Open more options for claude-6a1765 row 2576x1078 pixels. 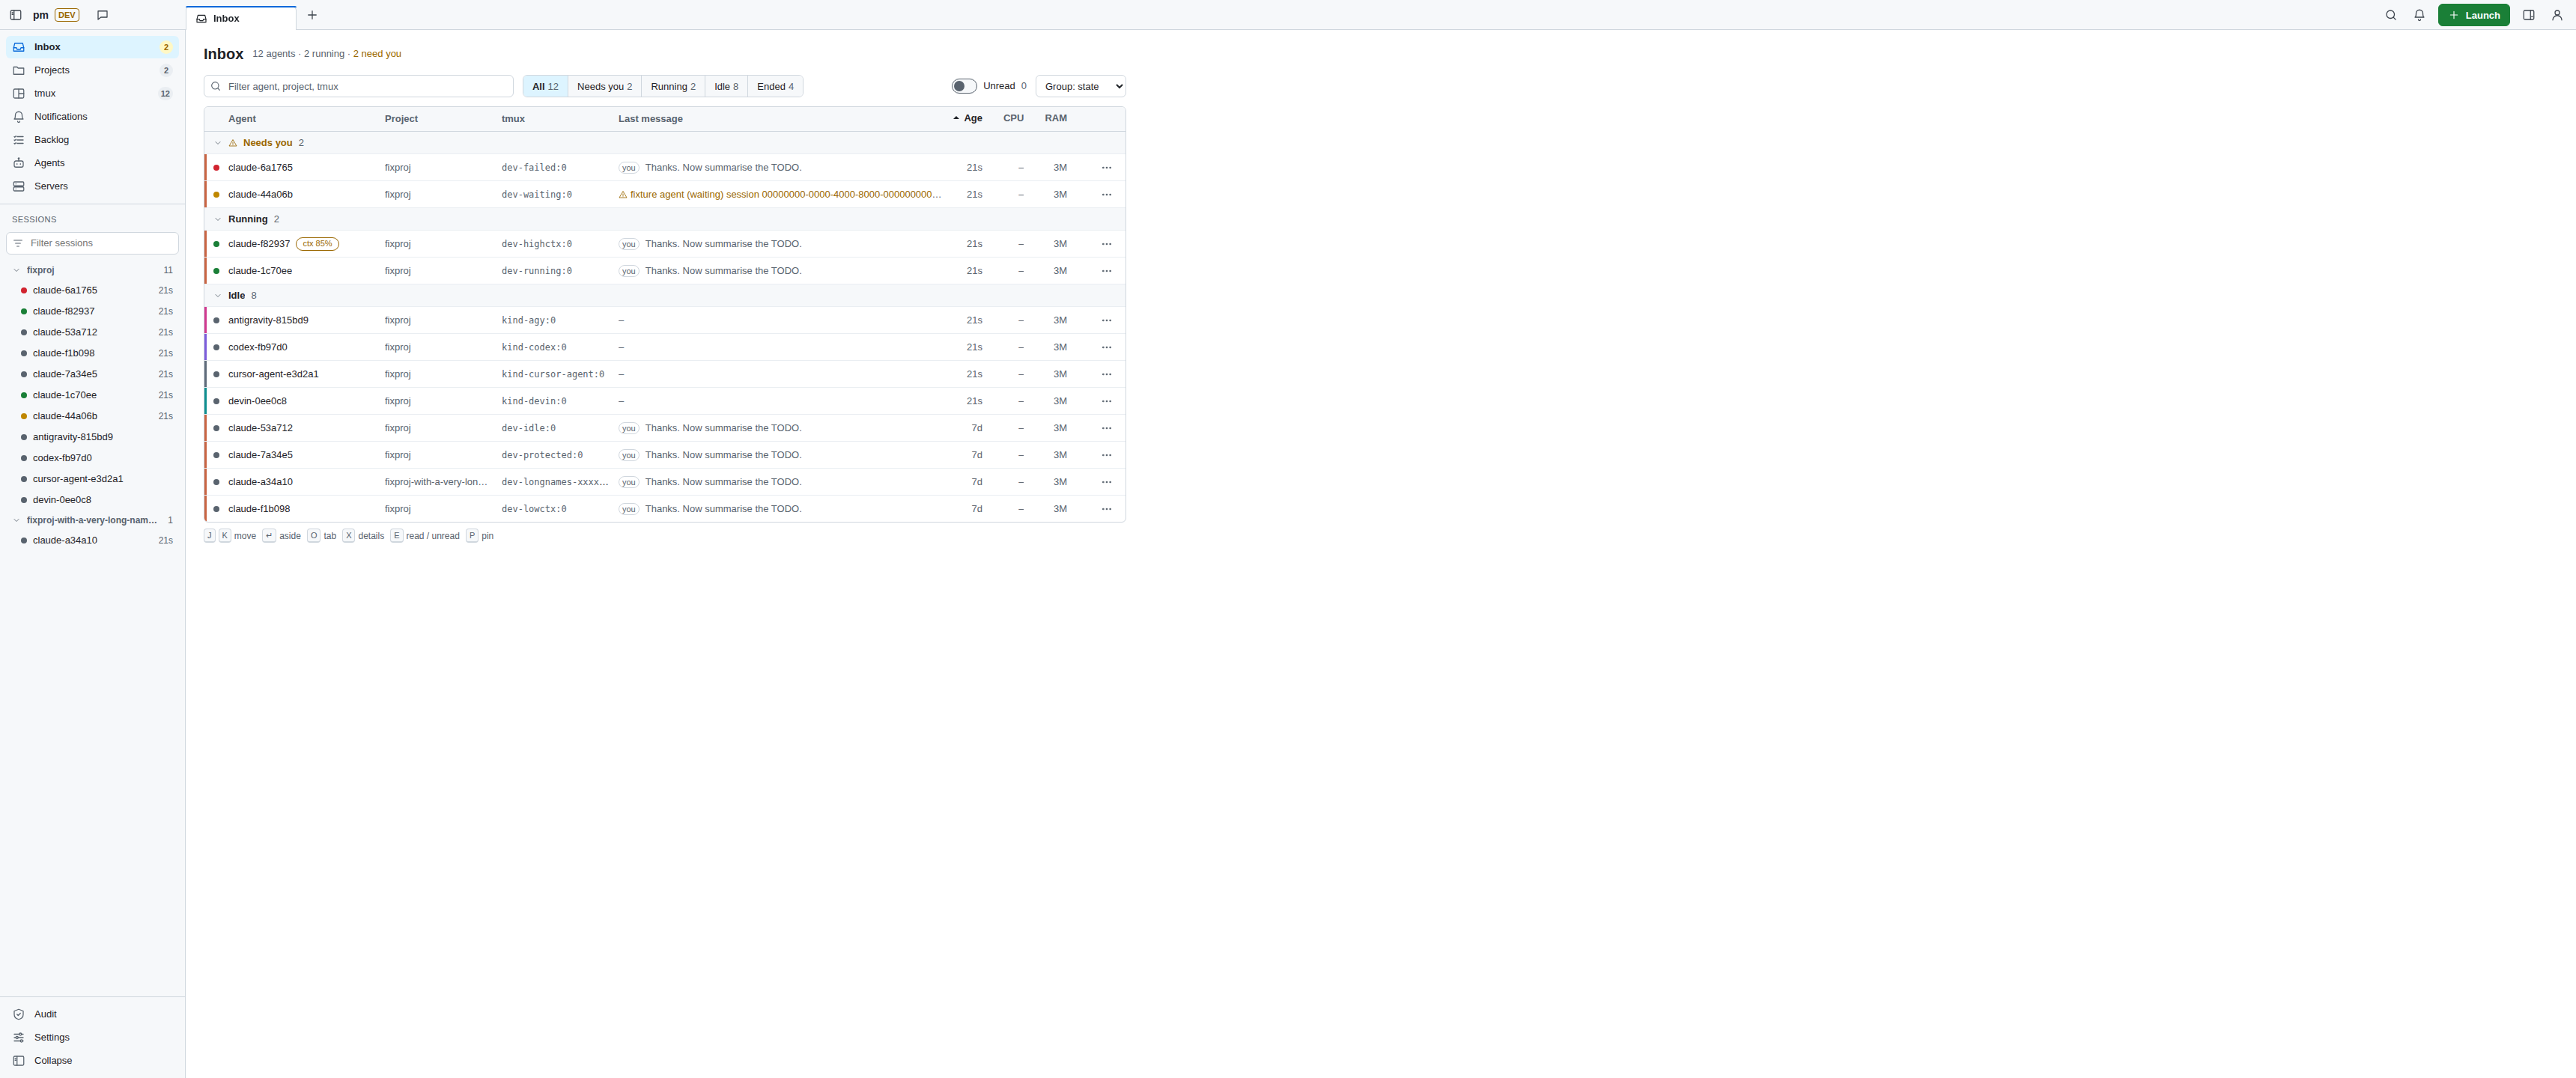coord(1106,168)
